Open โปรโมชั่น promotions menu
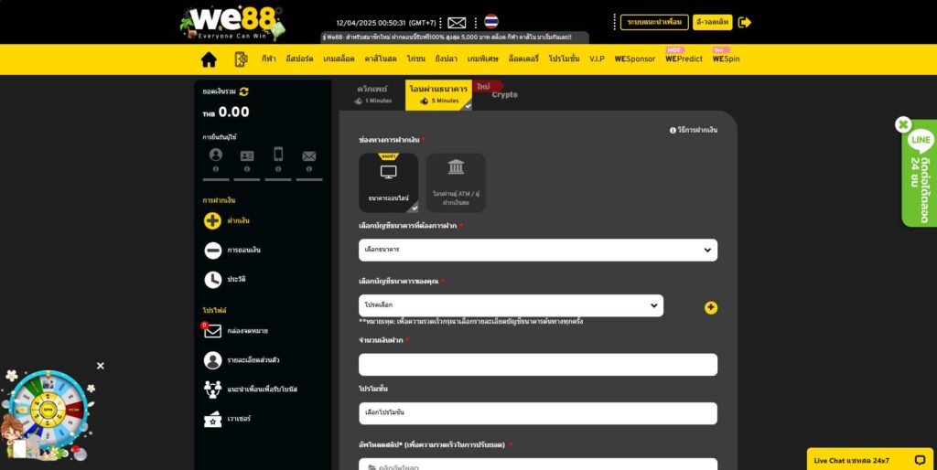This screenshot has width=937, height=470. point(564,59)
